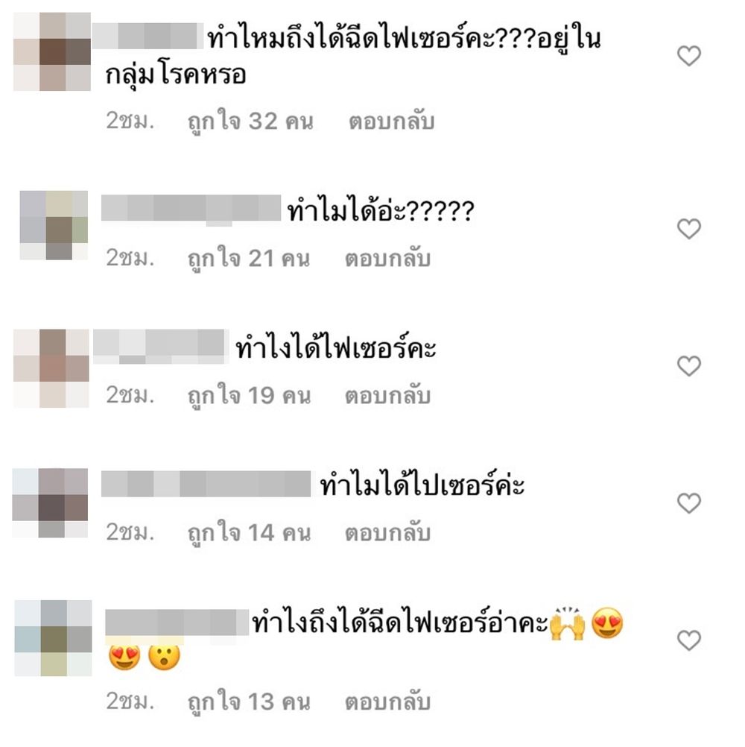Click ตอบกลับ under the 21-likes comment
Image resolution: width=745 pixels, height=747 pixels.
[x=387, y=259]
